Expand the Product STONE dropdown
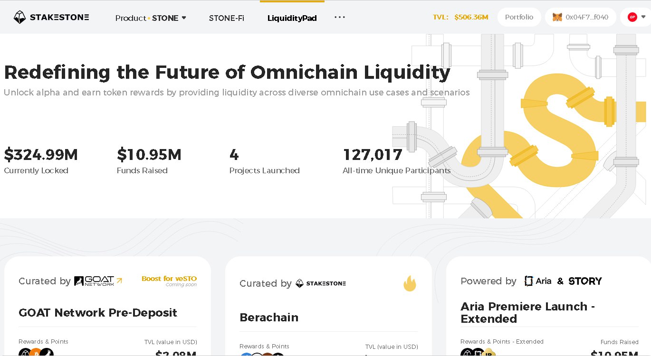Screen dimensions: 651x356 151,18
